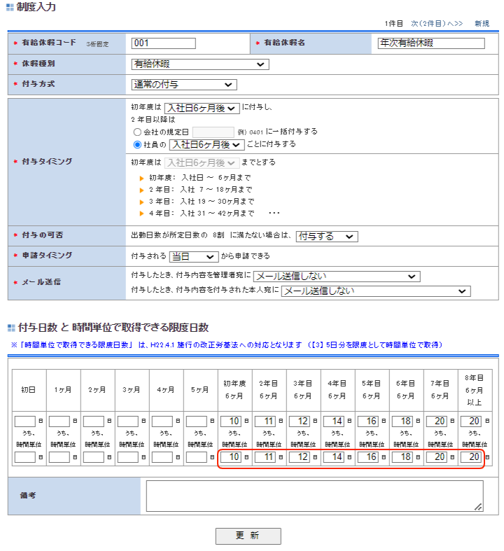This screenshot has height=551, width=504.
Task: Open the administrator mail dropdown メール送信しない
Action: click(337, 277)
